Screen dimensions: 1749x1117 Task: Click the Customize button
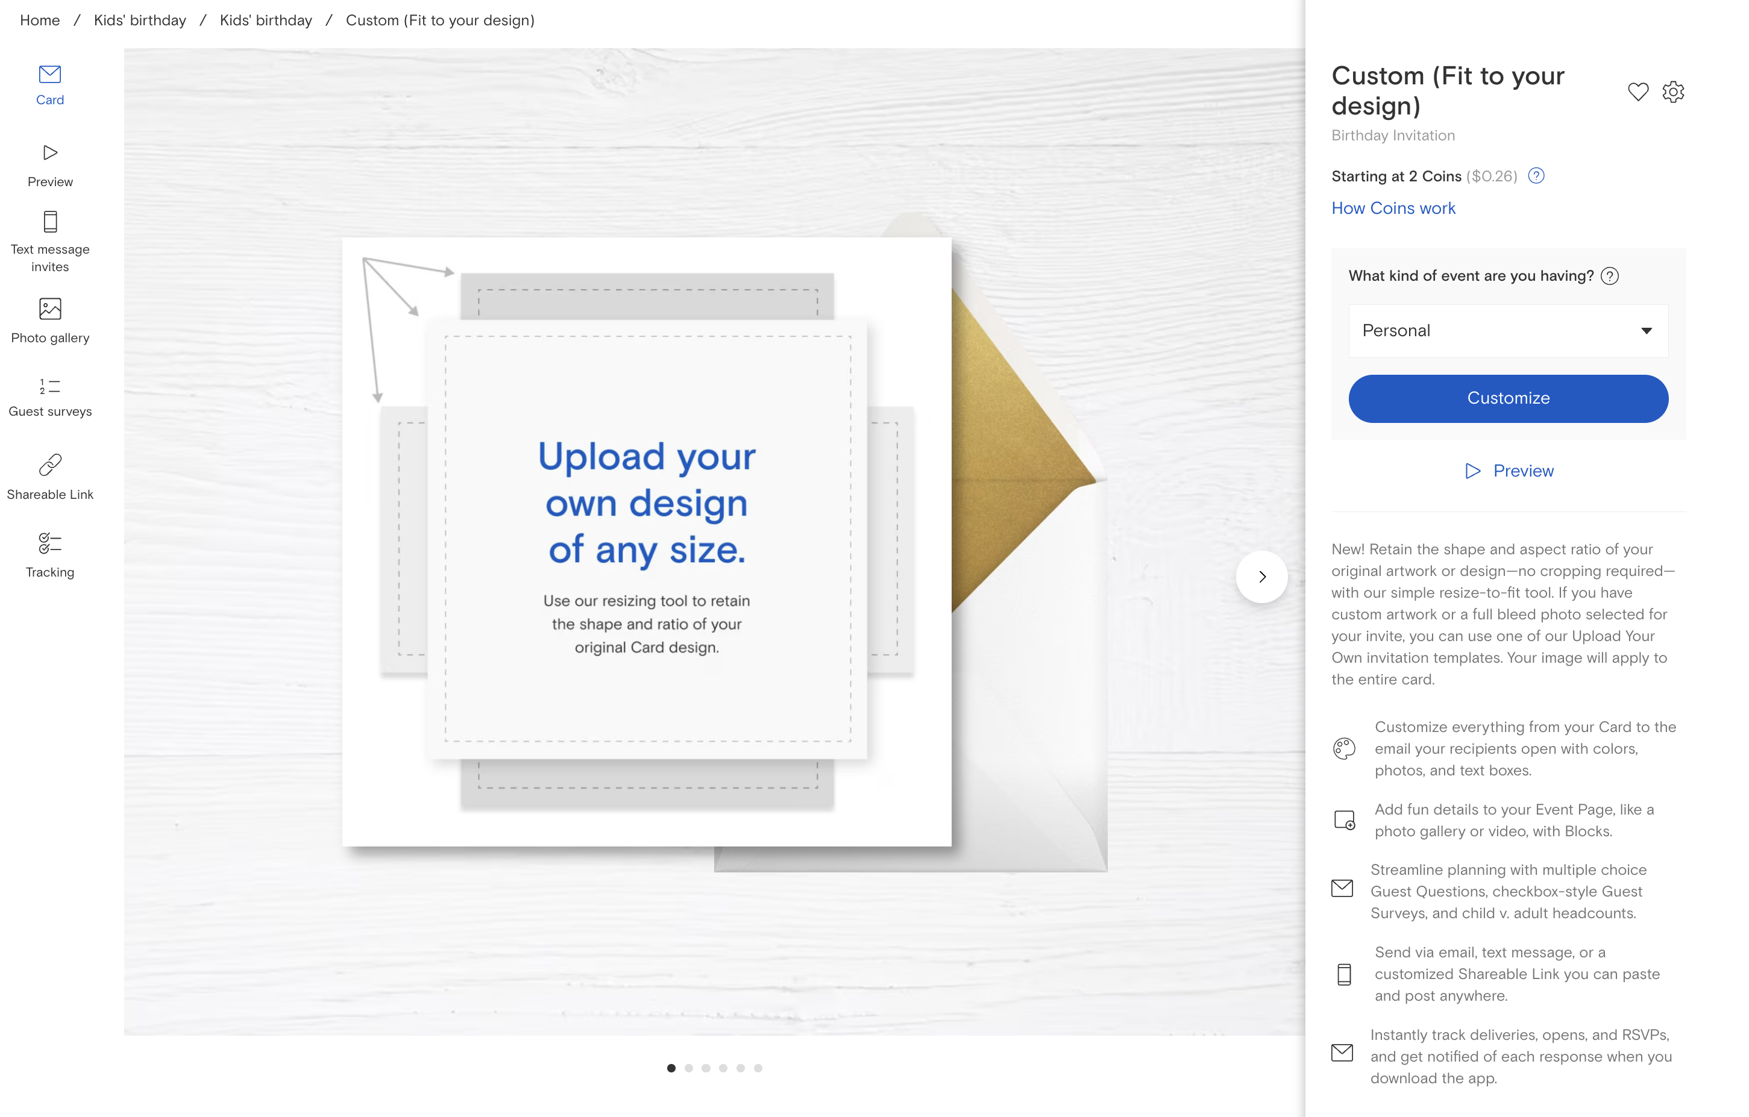pyautogui.click(x=1507, y=398)
